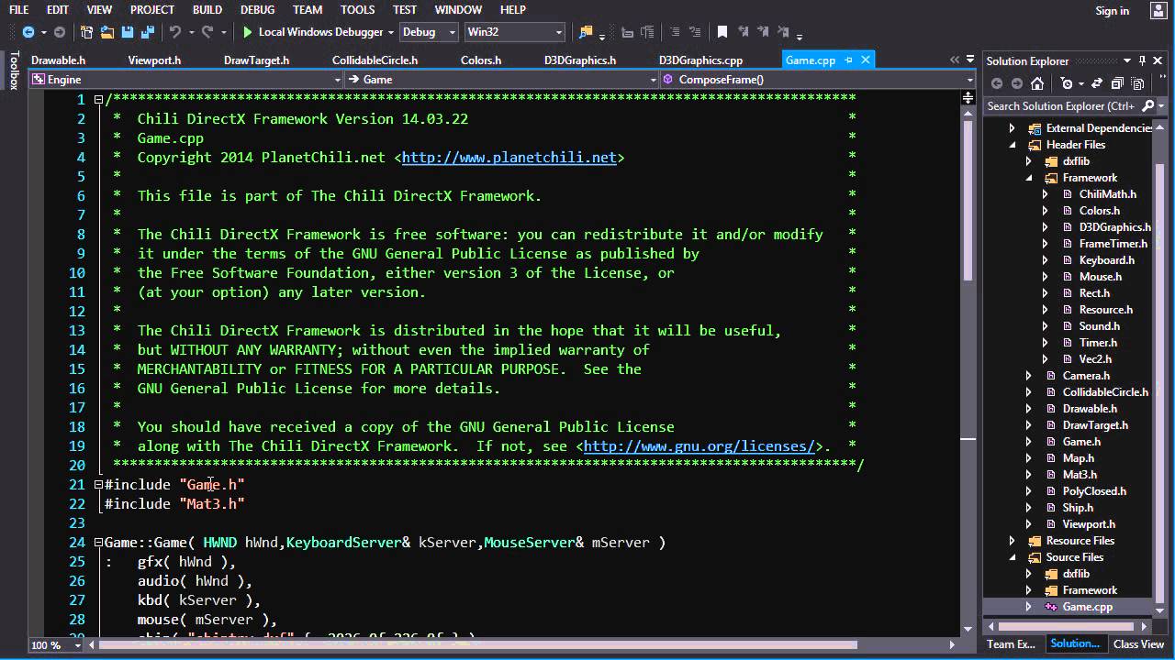This screenshot has width=1175, height=660.
Task: Expand the Camera.h tree node
Action: coord(1029,376)
